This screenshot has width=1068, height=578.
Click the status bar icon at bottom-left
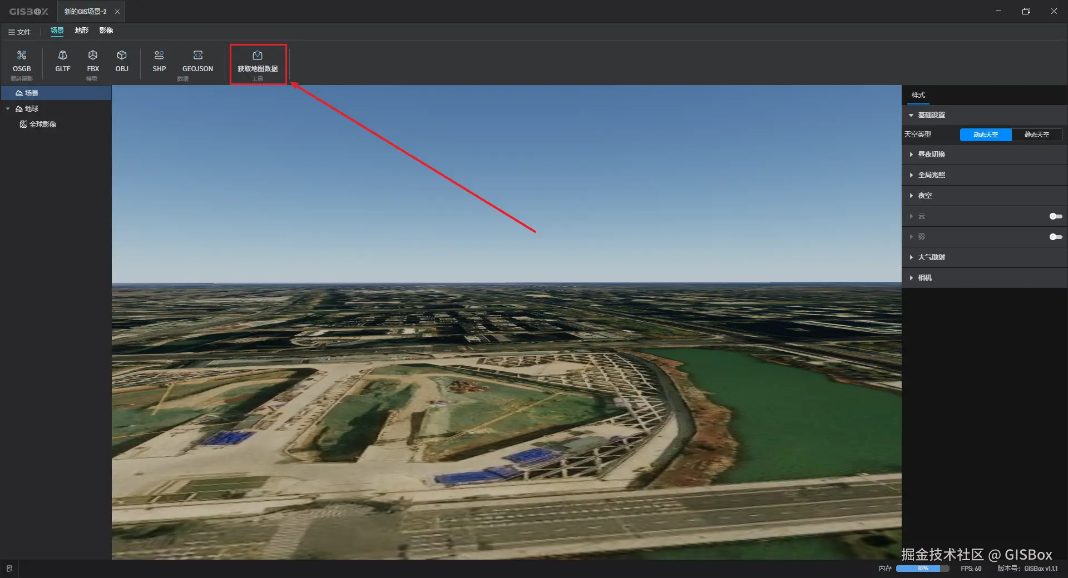pyautogui.click(x=9, y=569)
